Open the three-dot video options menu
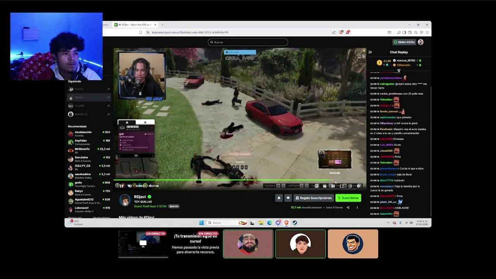This screenshot has height=279, width=496. click(x=357, y=208)
